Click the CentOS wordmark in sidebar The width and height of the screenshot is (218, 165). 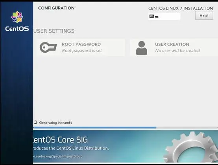pyautogui.click(x=17, y=29)
